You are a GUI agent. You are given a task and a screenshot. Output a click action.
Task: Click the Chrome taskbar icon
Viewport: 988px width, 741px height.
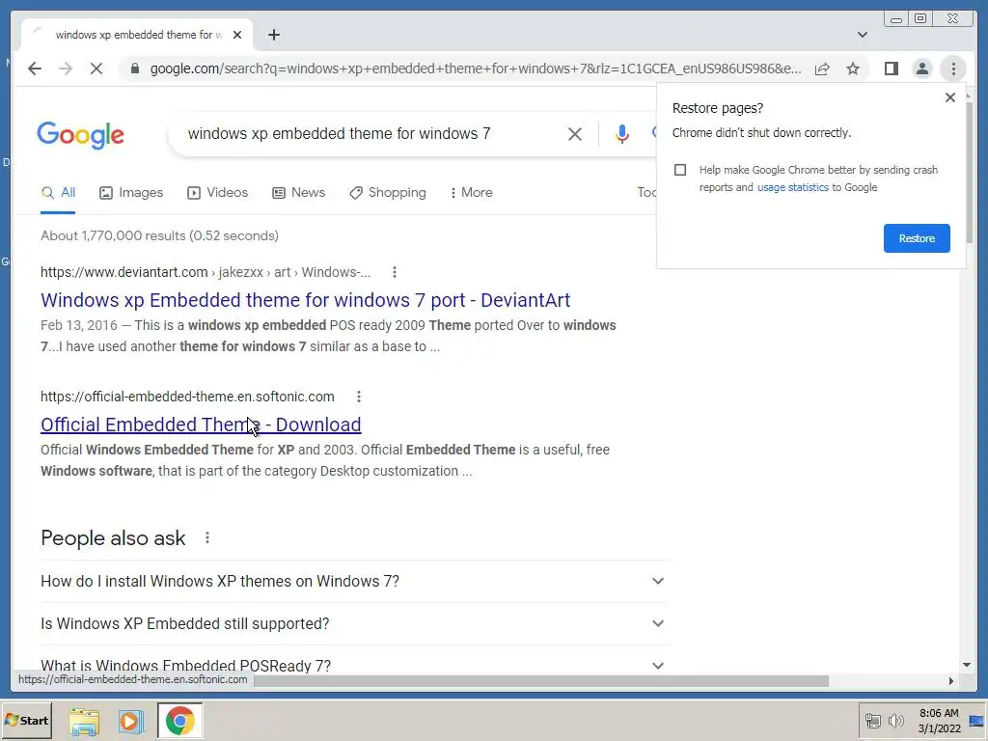click(x=180, y=721)
